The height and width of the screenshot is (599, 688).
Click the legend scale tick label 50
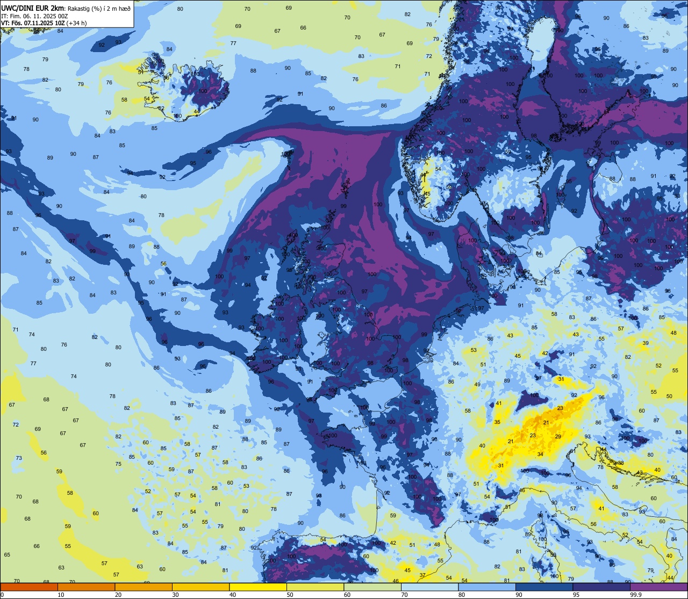(290, 595)
